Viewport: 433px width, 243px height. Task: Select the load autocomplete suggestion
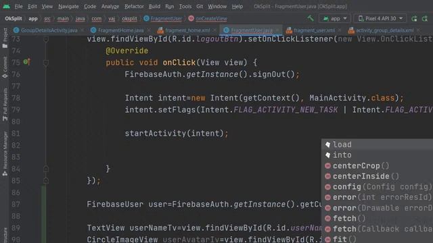pos(378,144)
